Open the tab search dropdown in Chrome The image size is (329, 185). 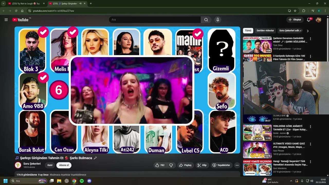3,4
